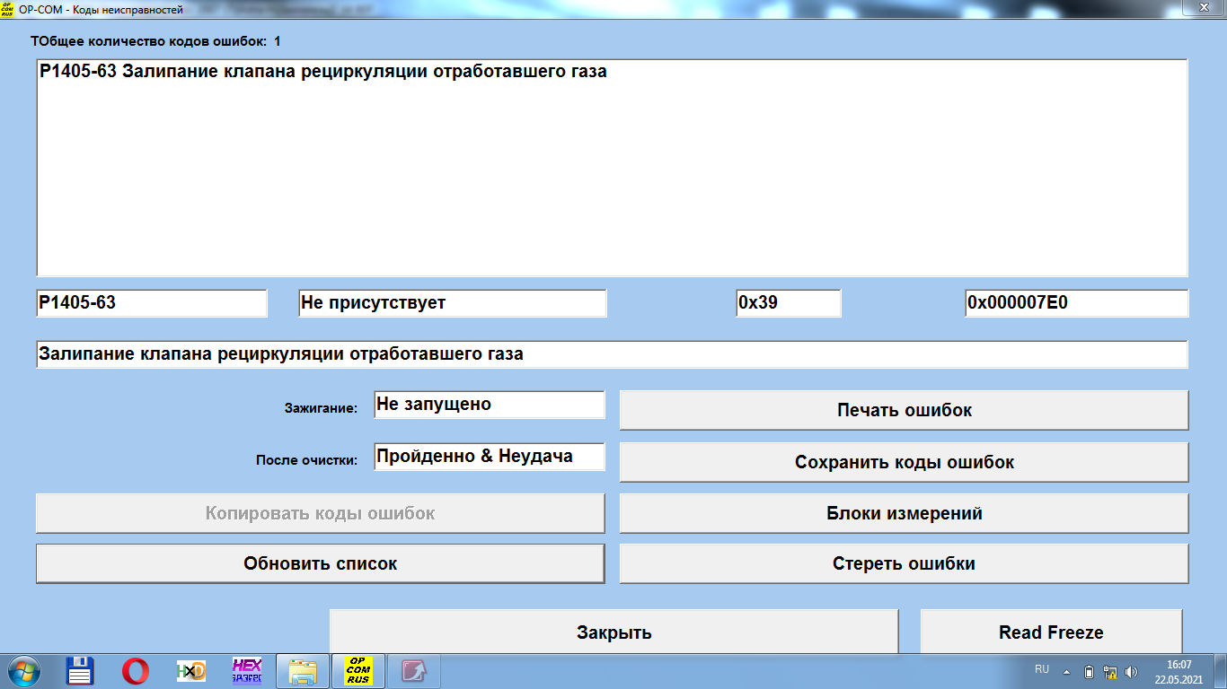Switch to the File Explorer taskbar window
The height and width of the screenshot is (689, 1227).
pos(303,670)
